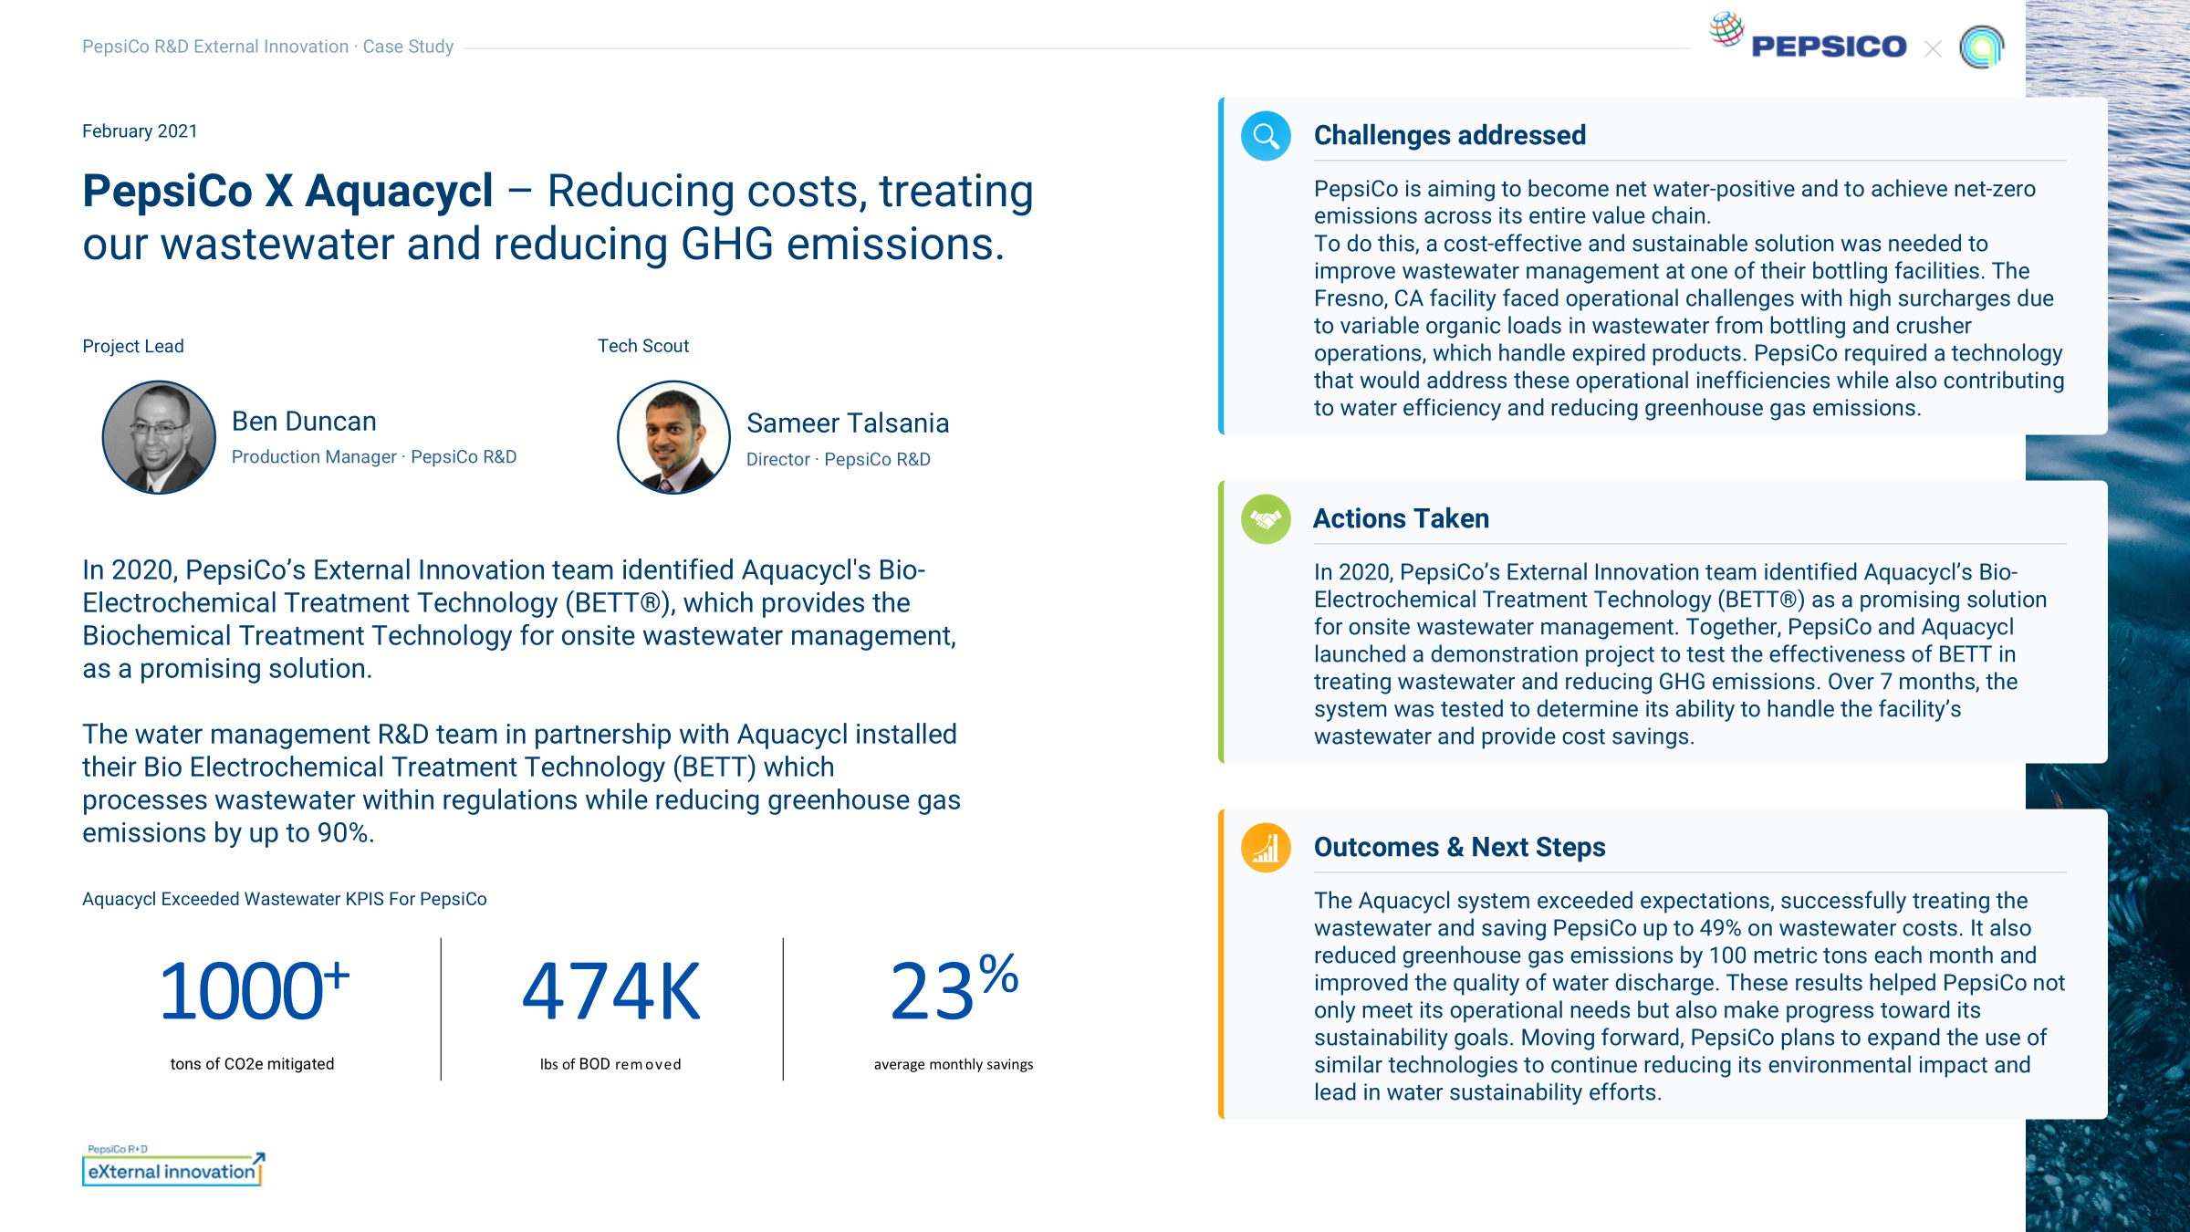2190x1232 pixels.
Task: Click 'lbs of BOD removed' caption
Action: 610,1064
